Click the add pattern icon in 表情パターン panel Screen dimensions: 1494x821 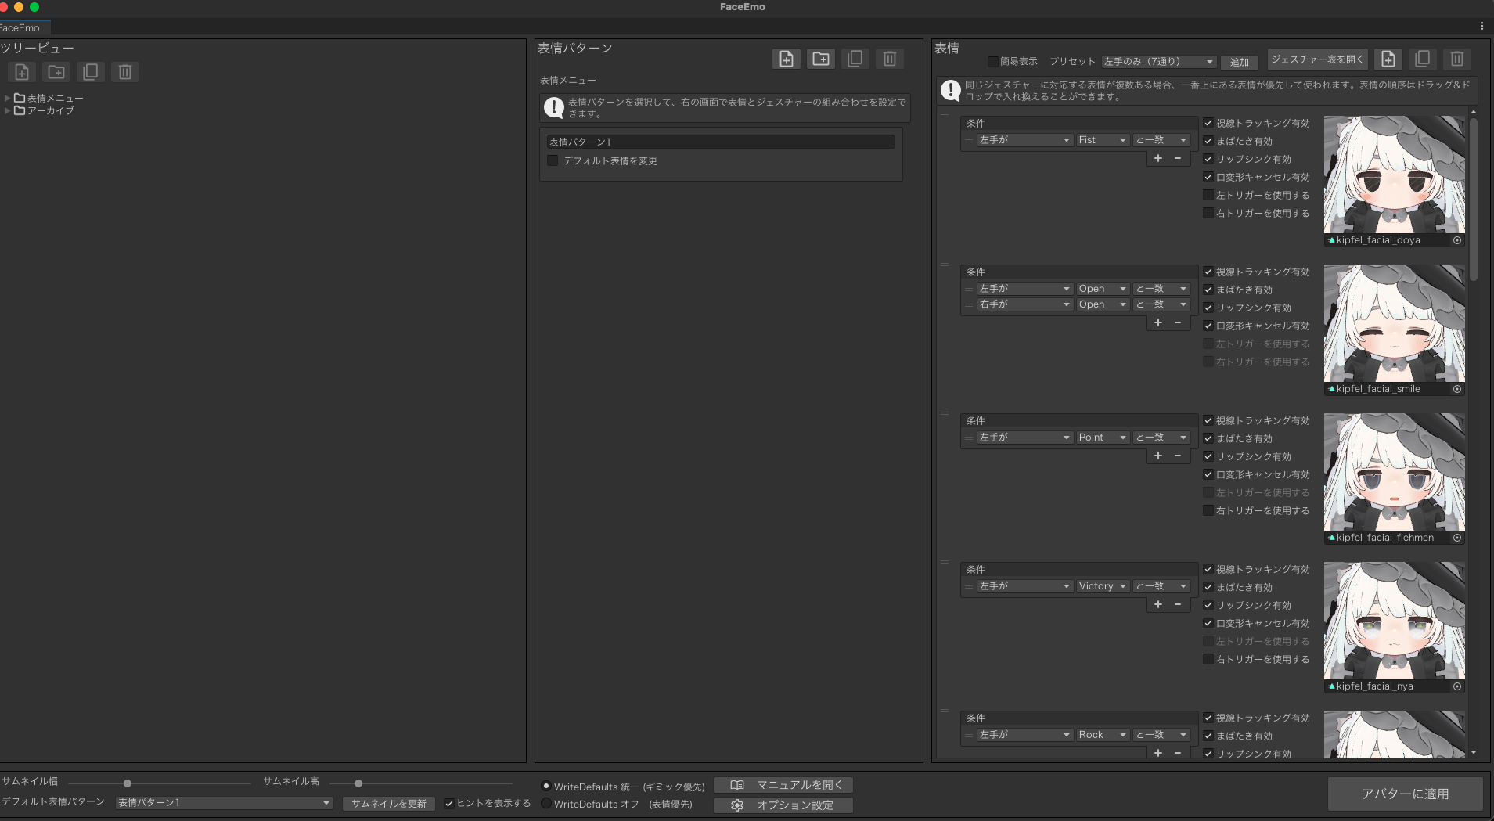click(x=786, y=58)
